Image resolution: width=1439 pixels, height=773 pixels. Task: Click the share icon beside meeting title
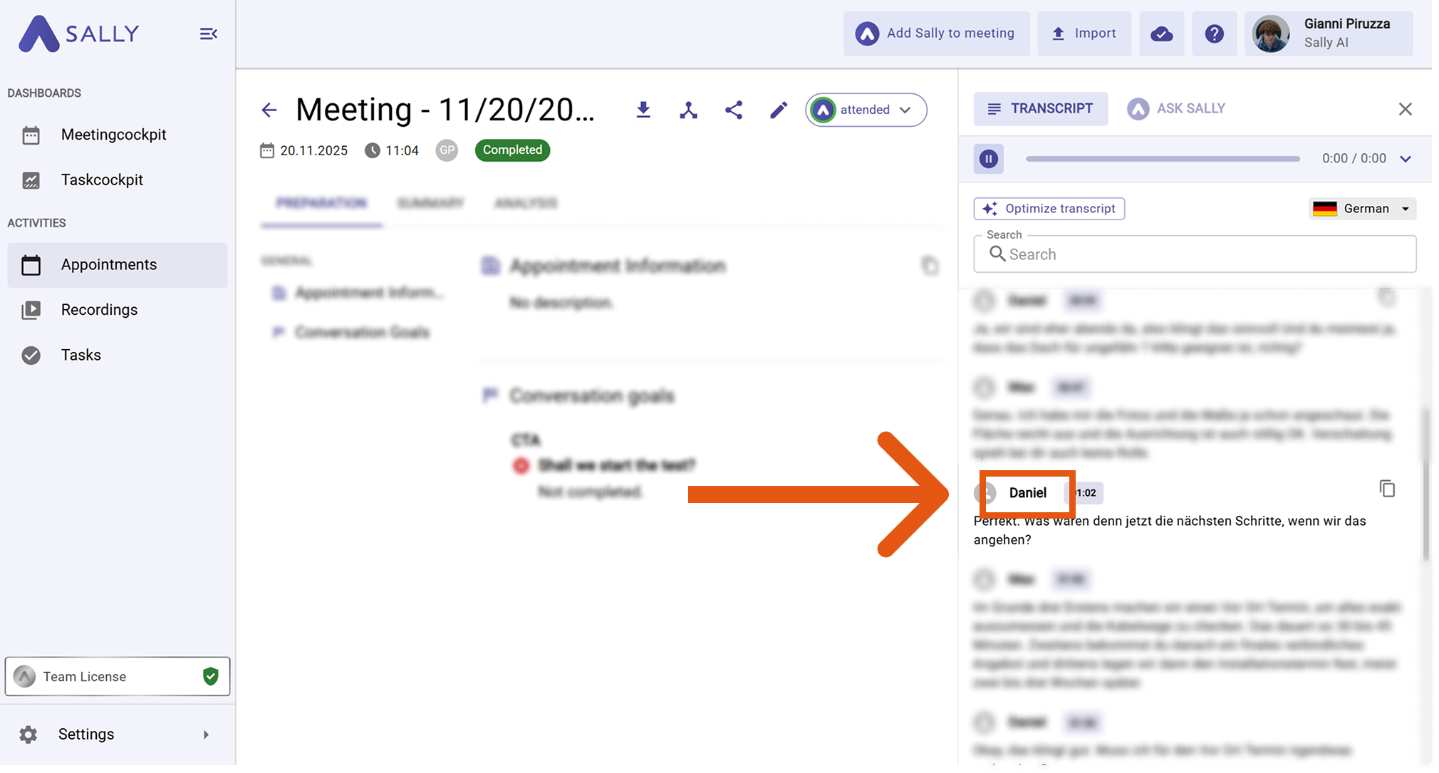pyautogui.click(x=734, y=110)
